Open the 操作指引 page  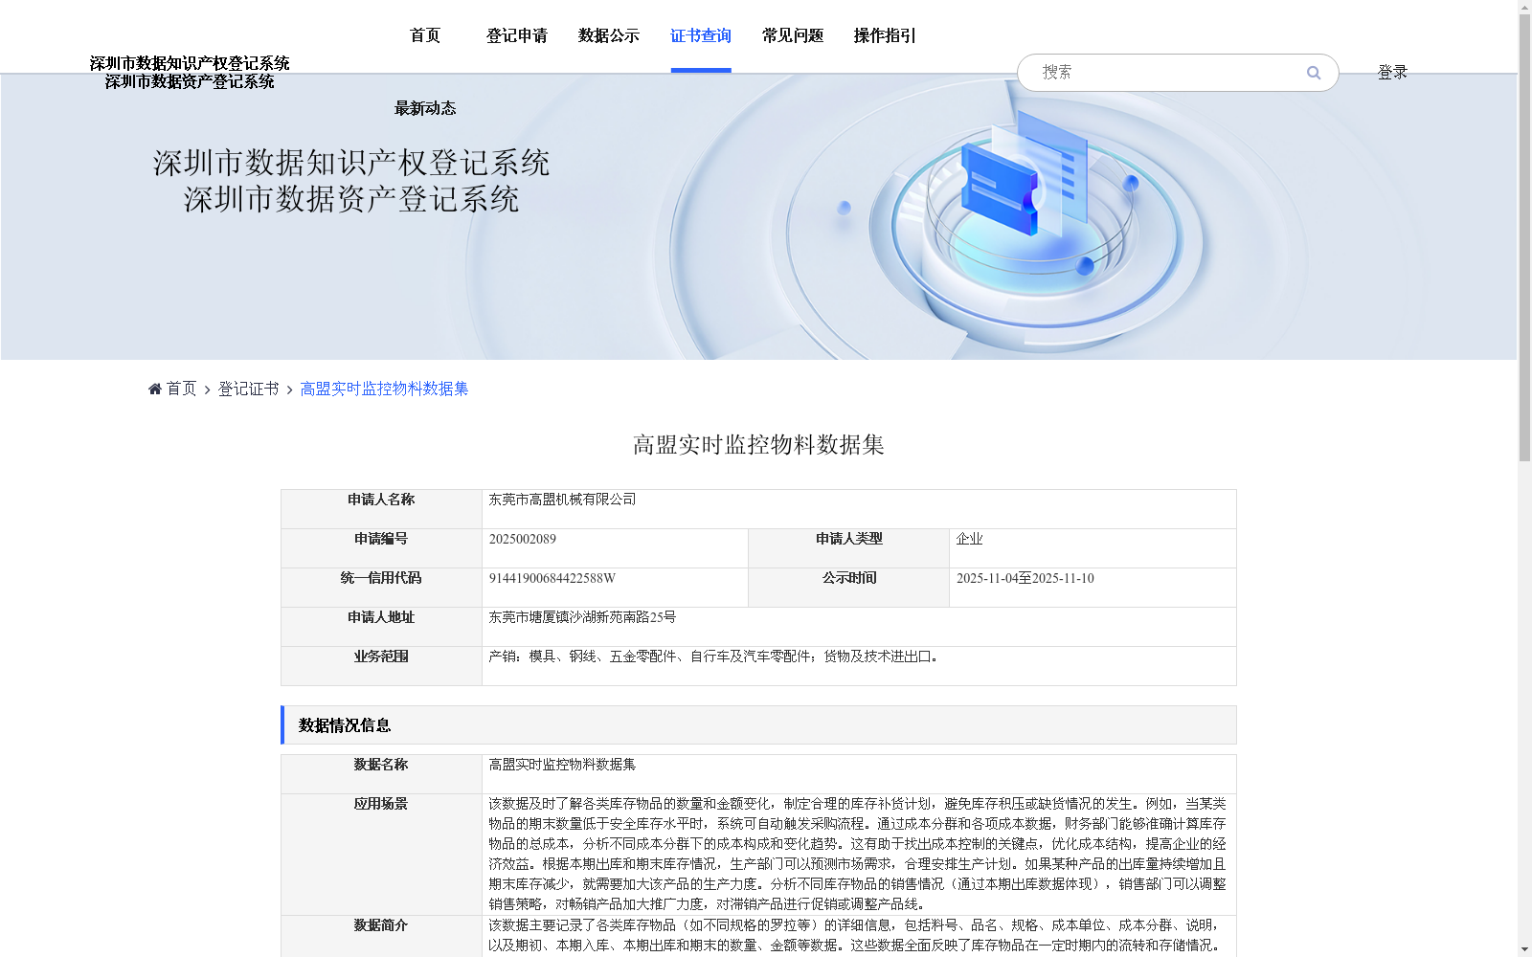(x=884, y=35)
